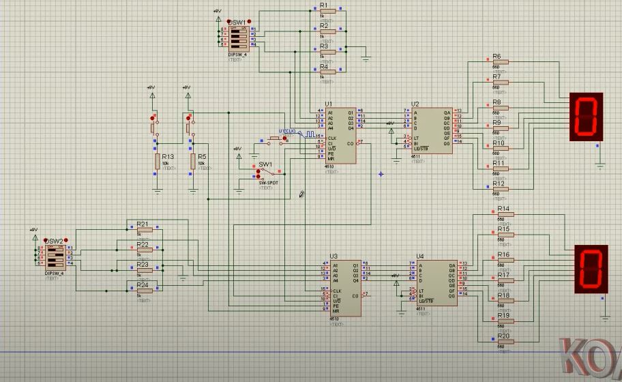Select the upper seven-segment display
The image size is (622, 382).
point(586,117)
